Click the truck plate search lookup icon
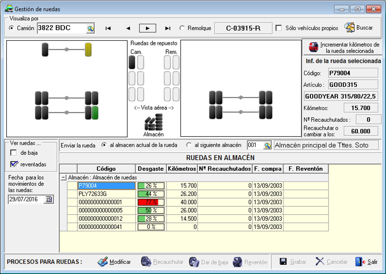The image size is (386, 274). click(90, 28)
